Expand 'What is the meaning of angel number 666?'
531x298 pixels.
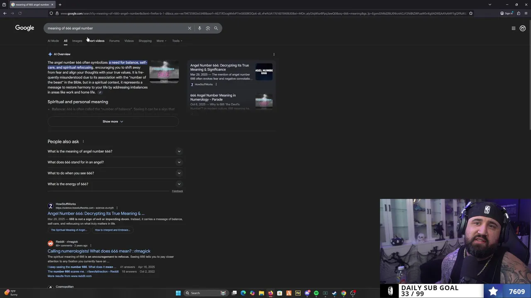tap(115, 151)
